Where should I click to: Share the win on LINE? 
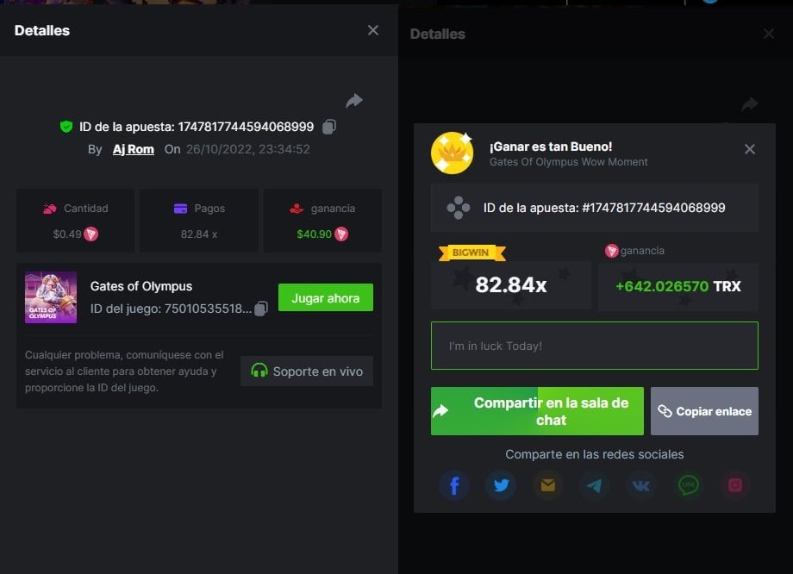(x=688, y=485)
